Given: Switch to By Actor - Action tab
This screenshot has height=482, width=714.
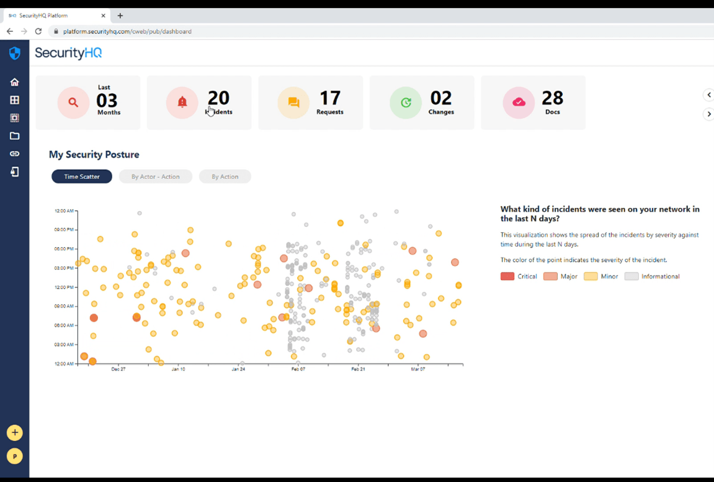Looking at the screenshot, I should pyautogui.click(x=155, y=177).
